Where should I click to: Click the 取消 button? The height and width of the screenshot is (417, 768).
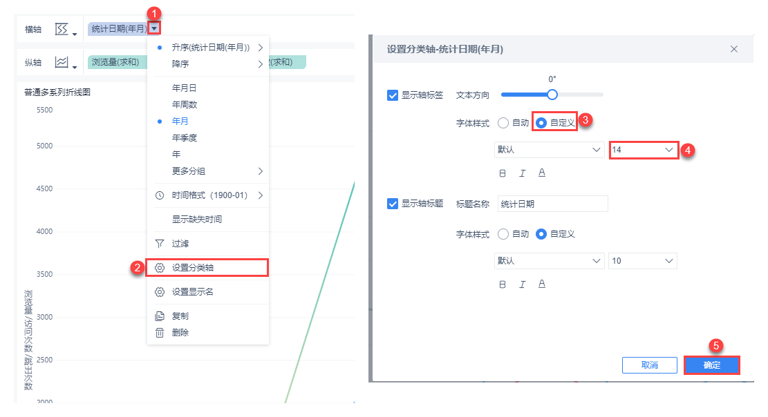point(649,365)
